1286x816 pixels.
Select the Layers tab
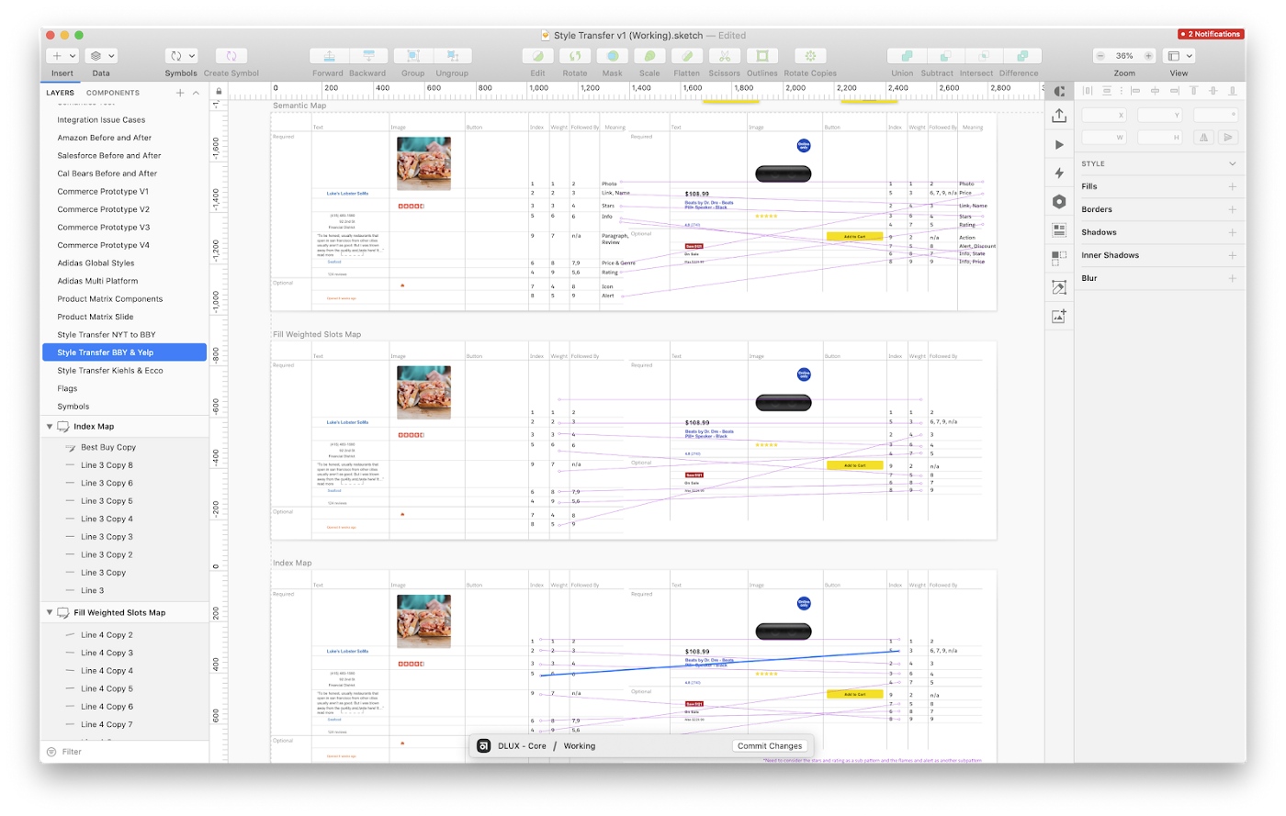coord(60,93)
